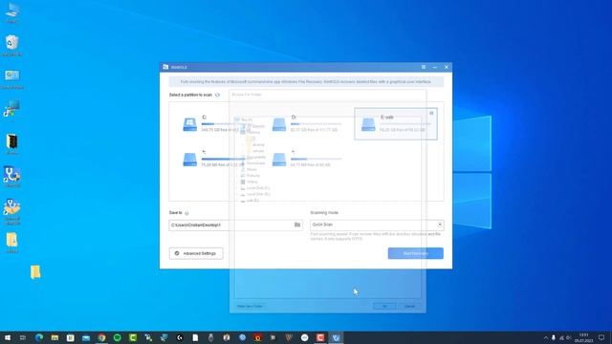Open the green round Spotify taskbar icon
The height and width of the screenshot is (344, 612).
[117, 337]
